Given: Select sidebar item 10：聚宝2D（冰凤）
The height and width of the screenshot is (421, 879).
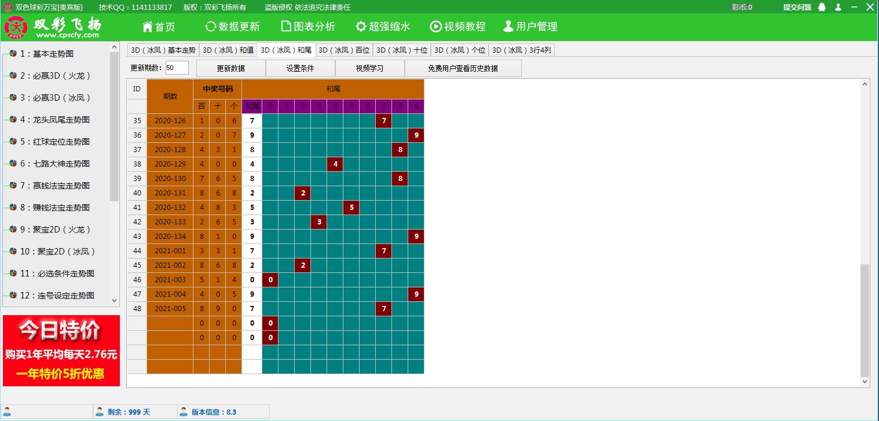Looking at the screenshot, I should point(49,251).
